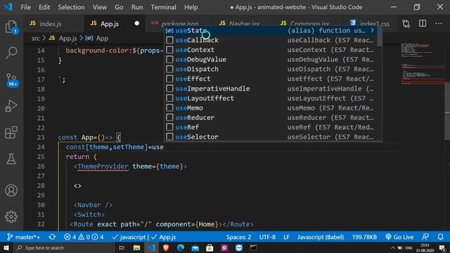This screenshot has height=253, width=450.
Task: Open Mail app from taskbar
Action: (195, 247)
